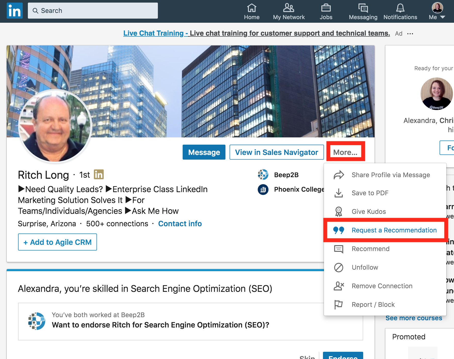
Task: Open the Notifications bell icon
Action: pos(400,8)
